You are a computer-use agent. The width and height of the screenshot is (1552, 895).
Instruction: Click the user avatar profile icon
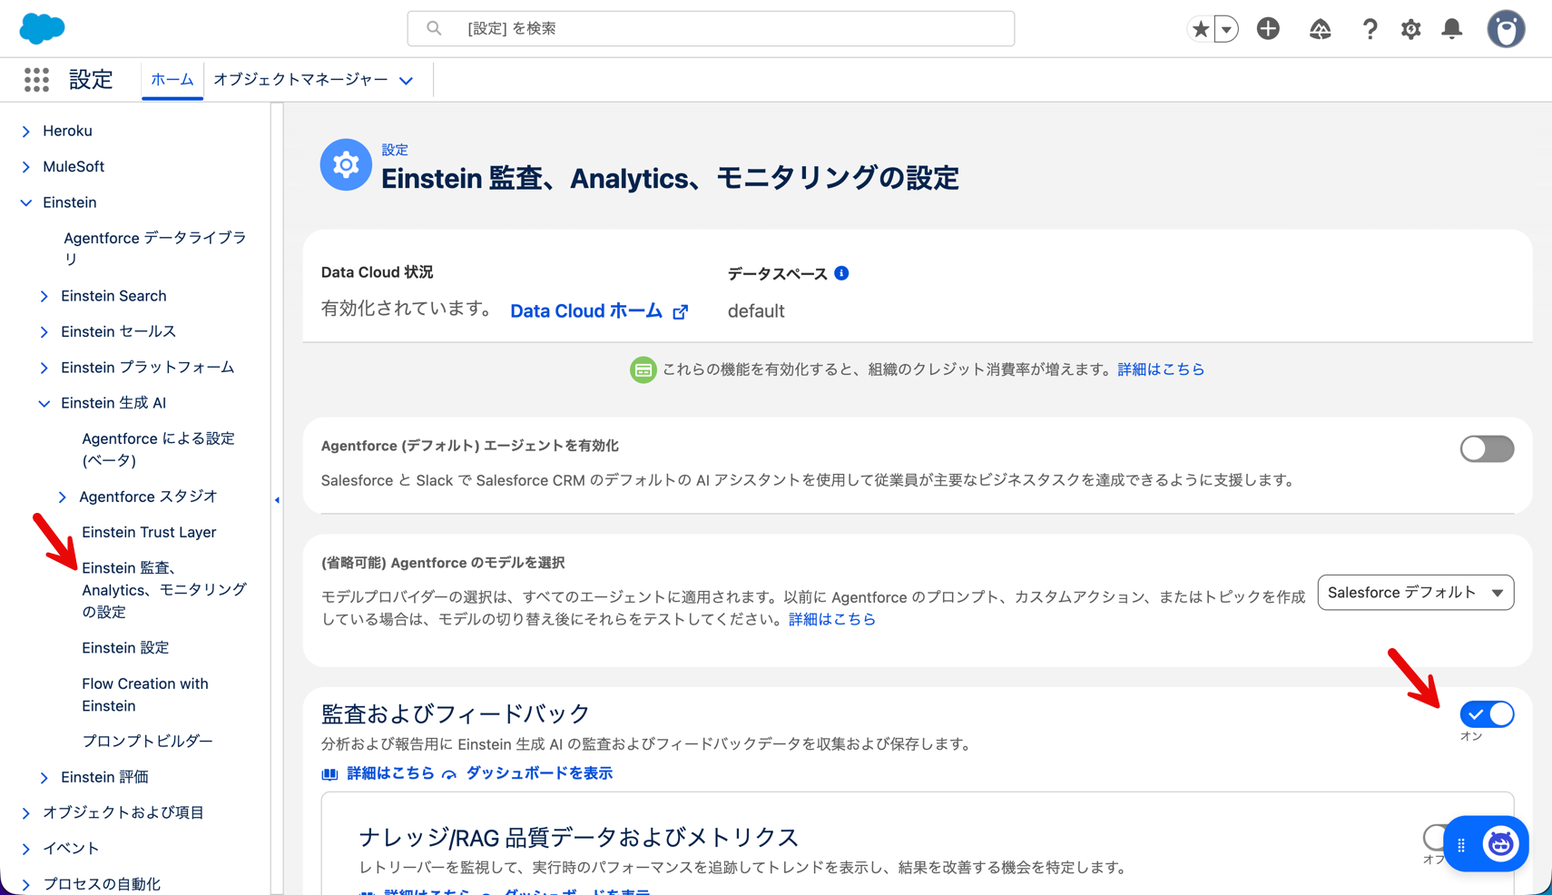click(x=1506, y=29)
